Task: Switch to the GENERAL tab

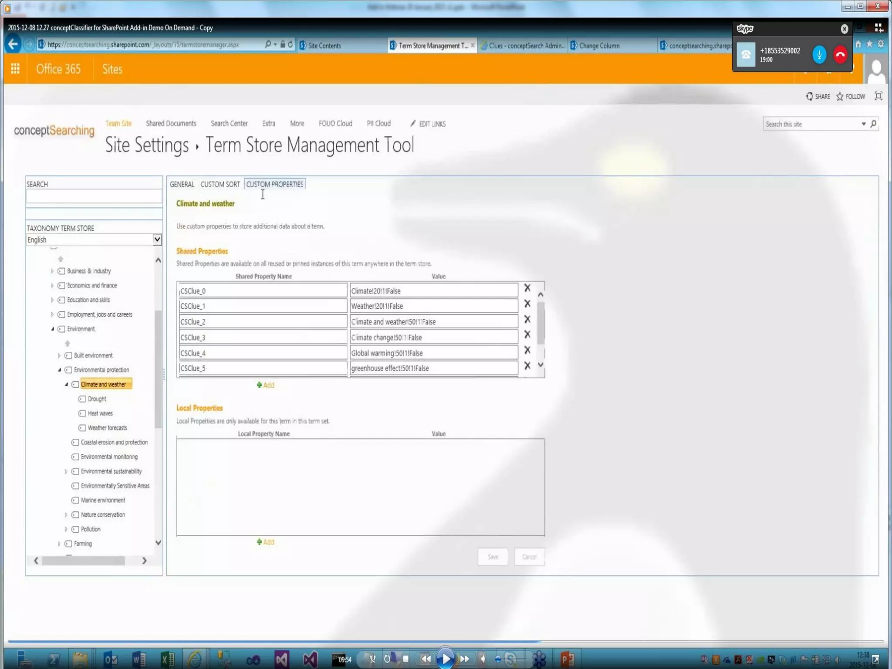Action: (x=182, y=184)
